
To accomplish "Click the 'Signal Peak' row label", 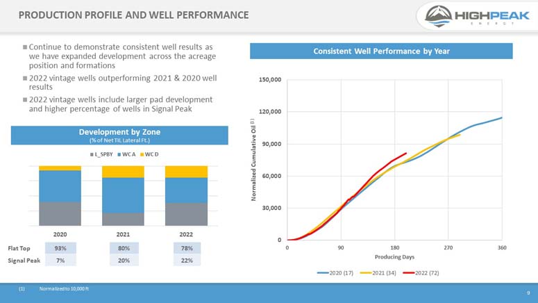I will (x=24, y=261).
